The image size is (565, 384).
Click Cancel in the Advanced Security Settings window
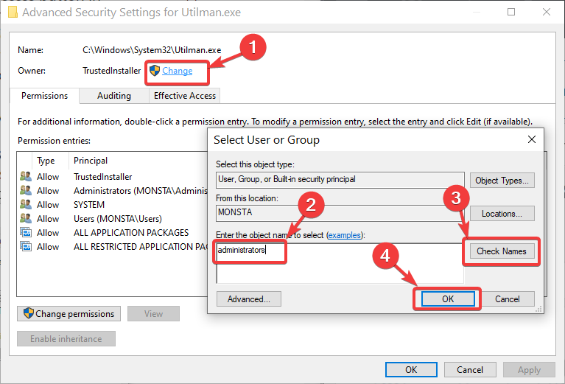click(470, 370)
